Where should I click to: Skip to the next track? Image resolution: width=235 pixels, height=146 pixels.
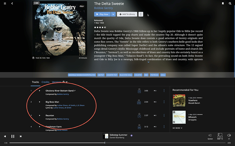click(x=21, y=136)
